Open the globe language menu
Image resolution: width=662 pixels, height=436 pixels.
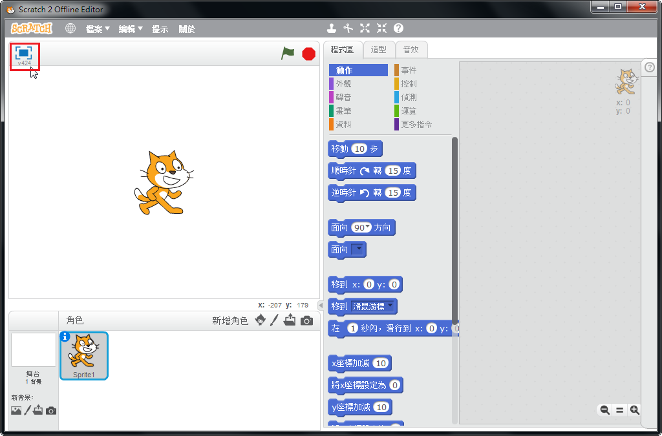pyautogui.click(x=70, y=28)
